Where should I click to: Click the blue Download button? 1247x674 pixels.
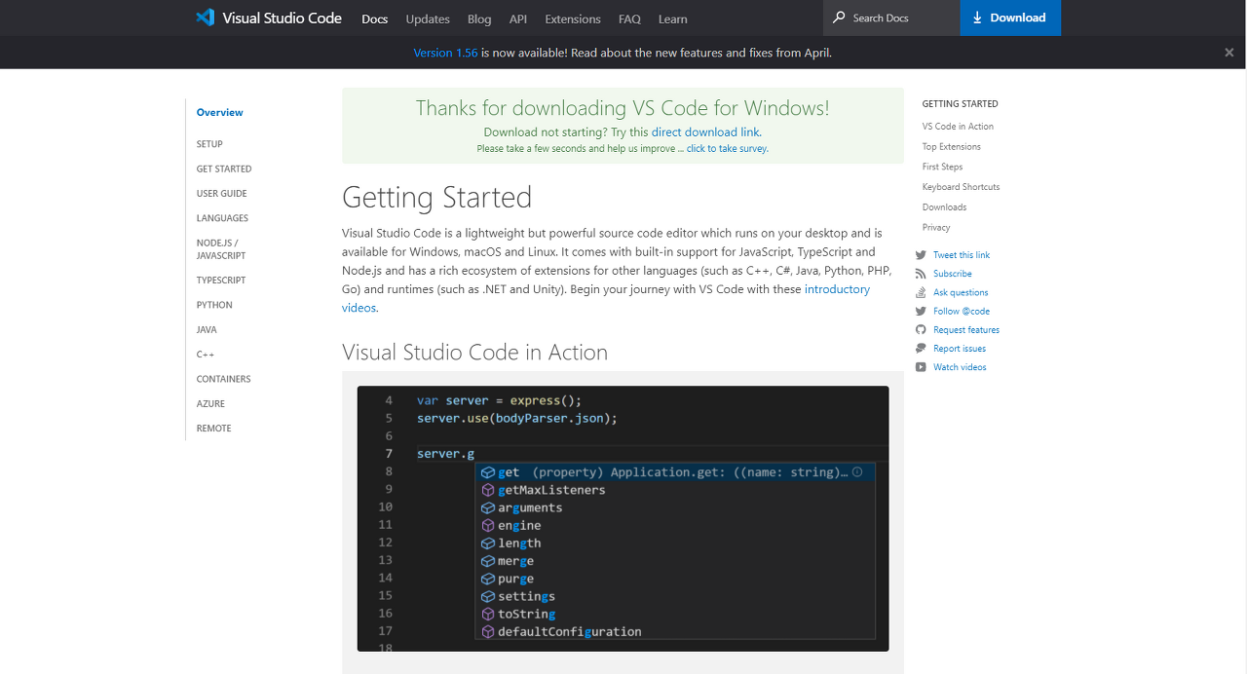coord(1010,18)
